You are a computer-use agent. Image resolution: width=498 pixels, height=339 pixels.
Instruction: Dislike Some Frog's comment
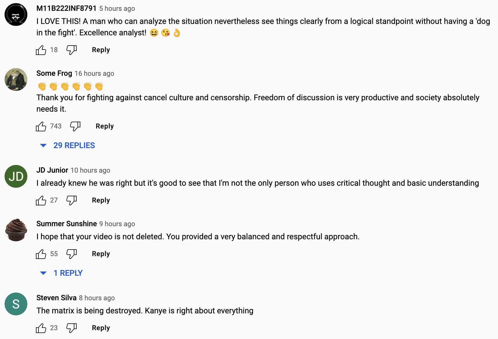pyautogui.click(x=75, y=126)
